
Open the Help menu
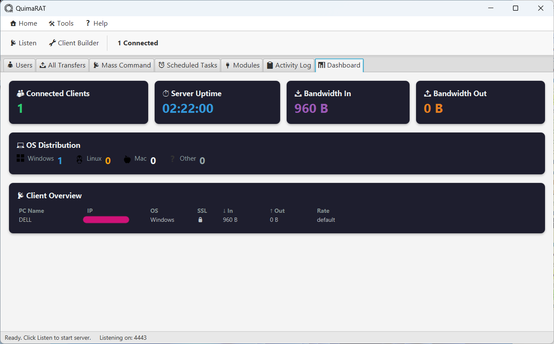click(96, 23)
